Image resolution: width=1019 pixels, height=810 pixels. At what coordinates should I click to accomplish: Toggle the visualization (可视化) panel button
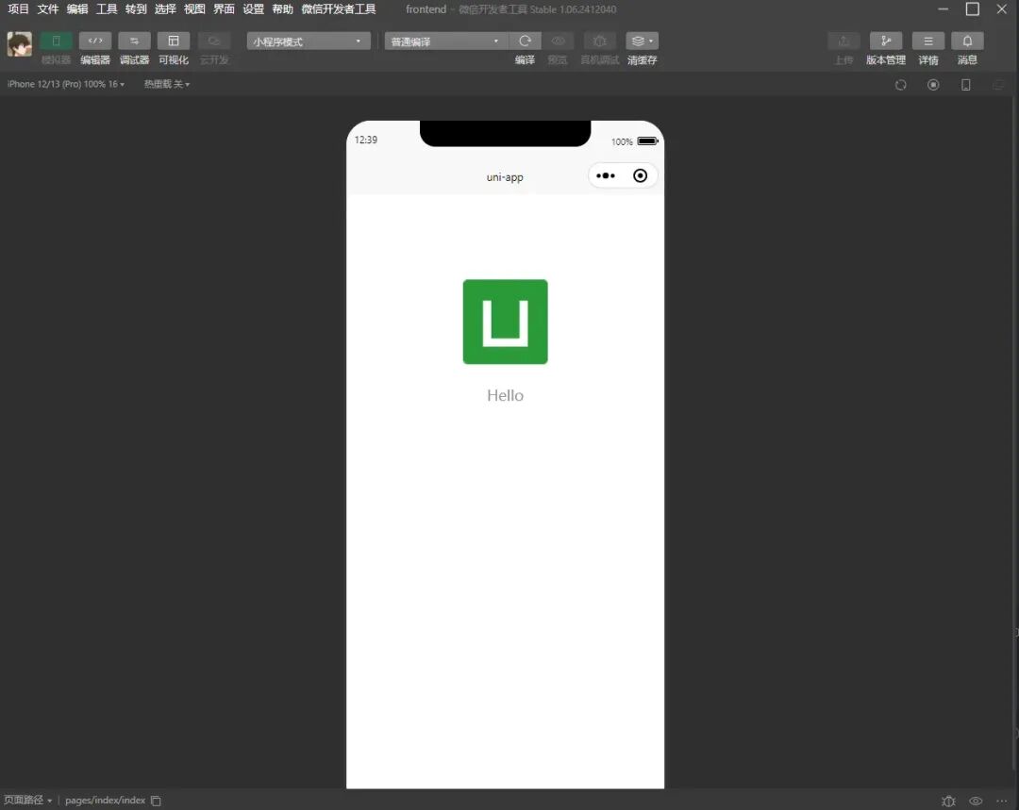(174, 41)
